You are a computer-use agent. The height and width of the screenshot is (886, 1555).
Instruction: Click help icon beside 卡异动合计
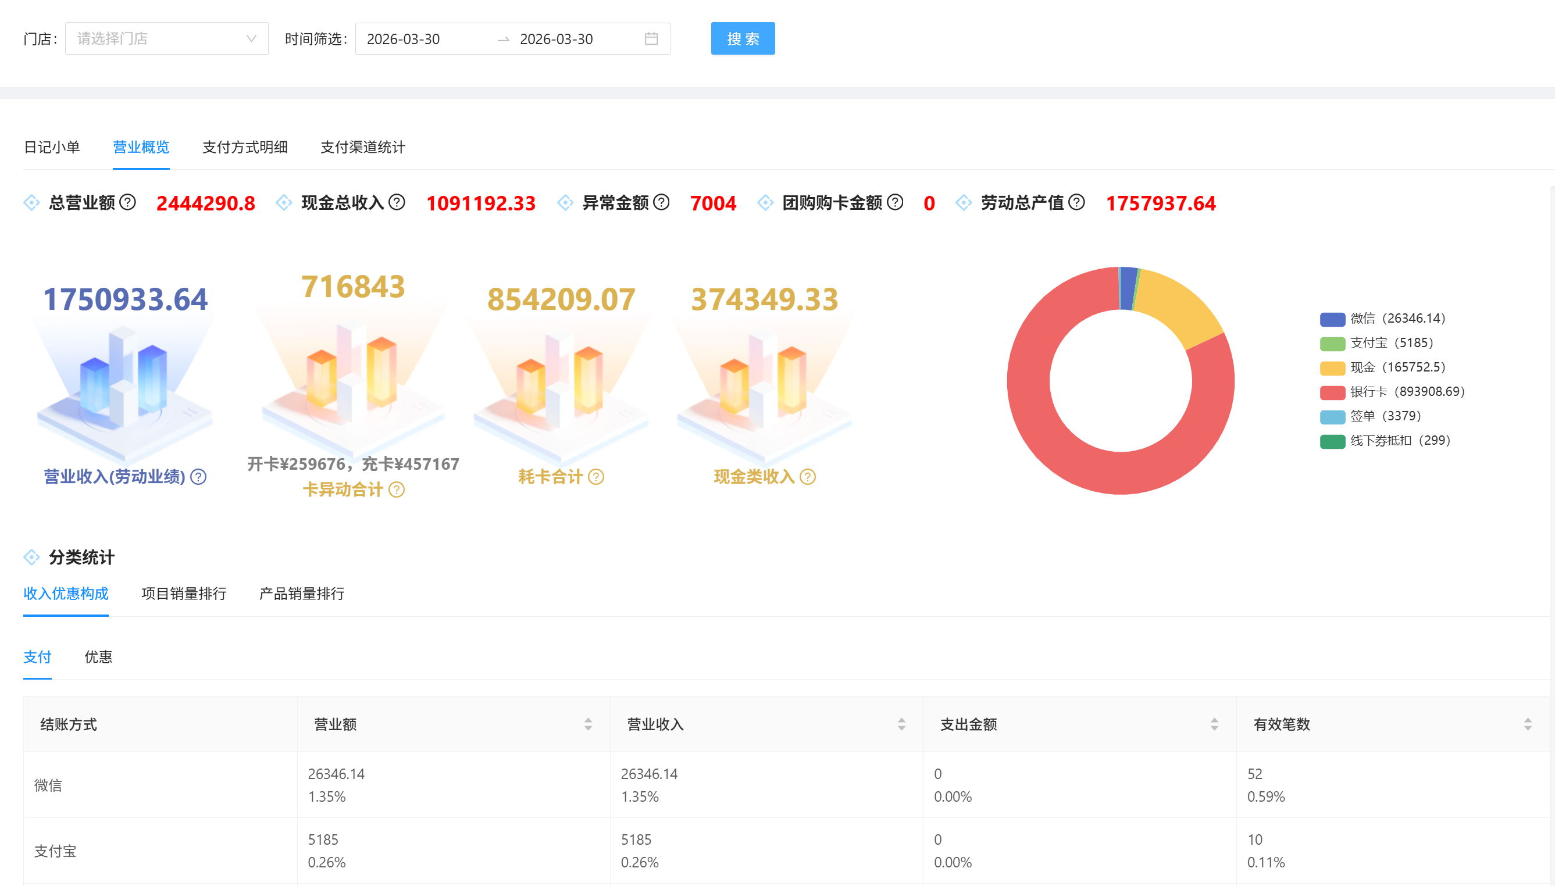(397, 490)
